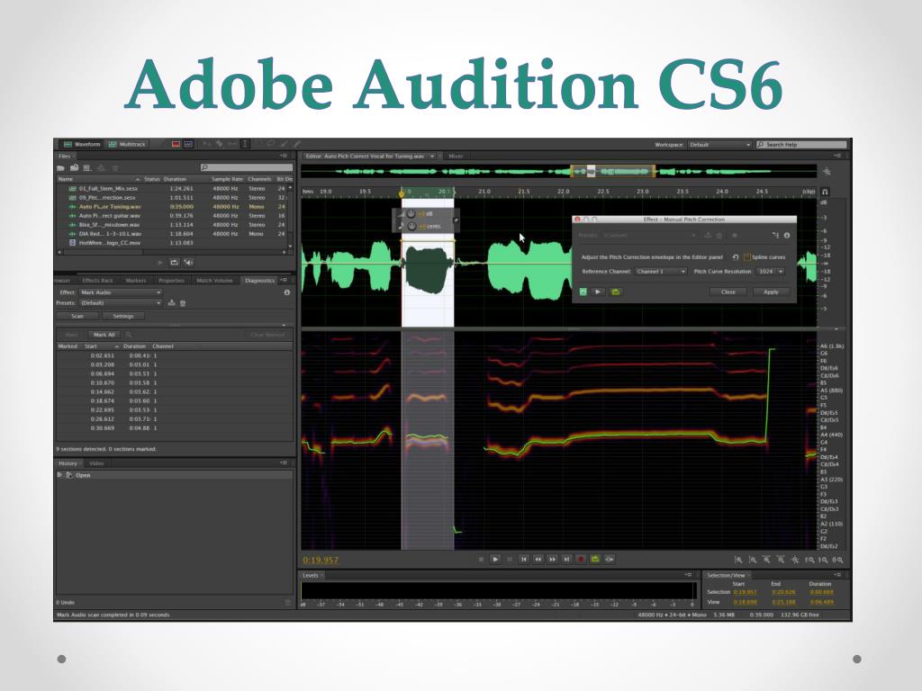Click info icon in effect dialog
The image size is (922, 691).
[x=787, y=235]
